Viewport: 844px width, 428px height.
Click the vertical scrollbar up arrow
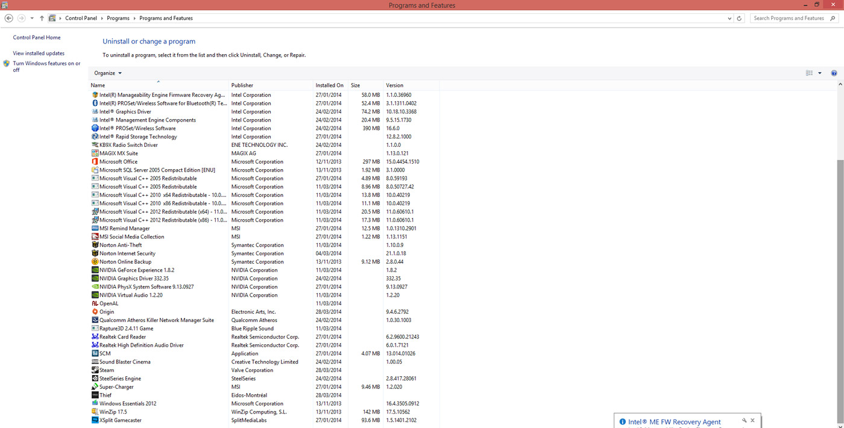click(x=840, y=85)
